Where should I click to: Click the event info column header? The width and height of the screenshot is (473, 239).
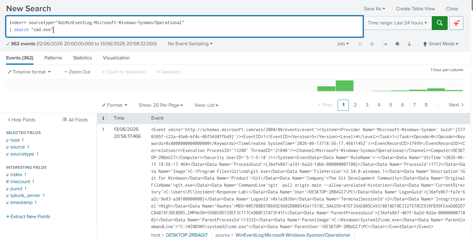coord(103,118)
